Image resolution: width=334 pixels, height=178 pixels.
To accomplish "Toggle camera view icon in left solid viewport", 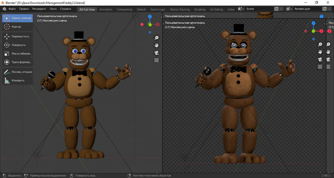I will tap(156, 53).
